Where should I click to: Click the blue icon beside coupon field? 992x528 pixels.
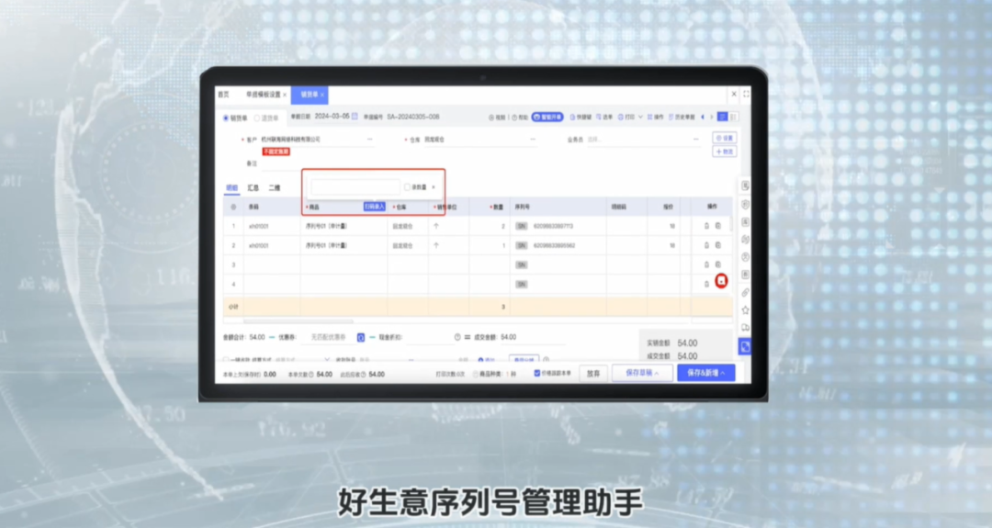pyautogui.click(x=361, y=338)
